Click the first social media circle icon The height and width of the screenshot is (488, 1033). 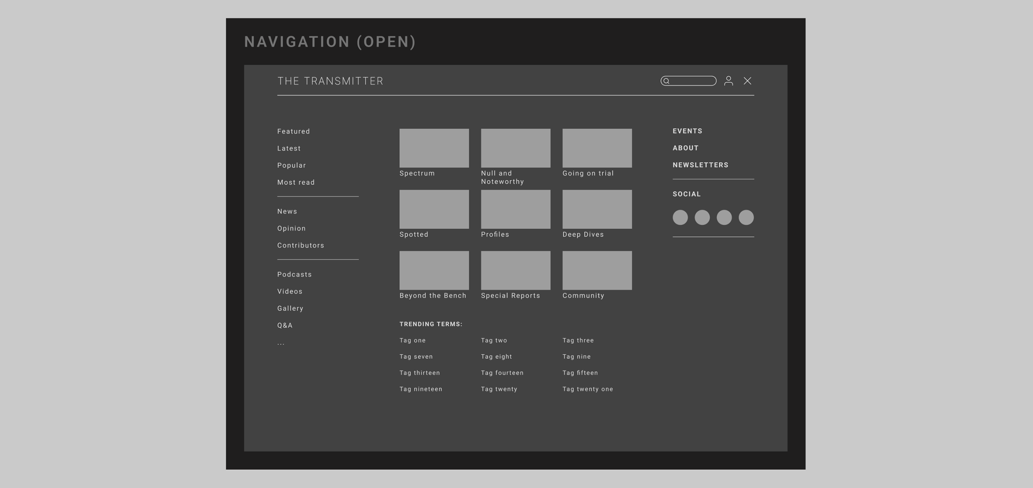[x=680, y=217]
